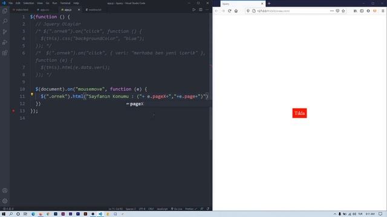Select the pageX autocomplete suggestion

[x=167, y=104]
